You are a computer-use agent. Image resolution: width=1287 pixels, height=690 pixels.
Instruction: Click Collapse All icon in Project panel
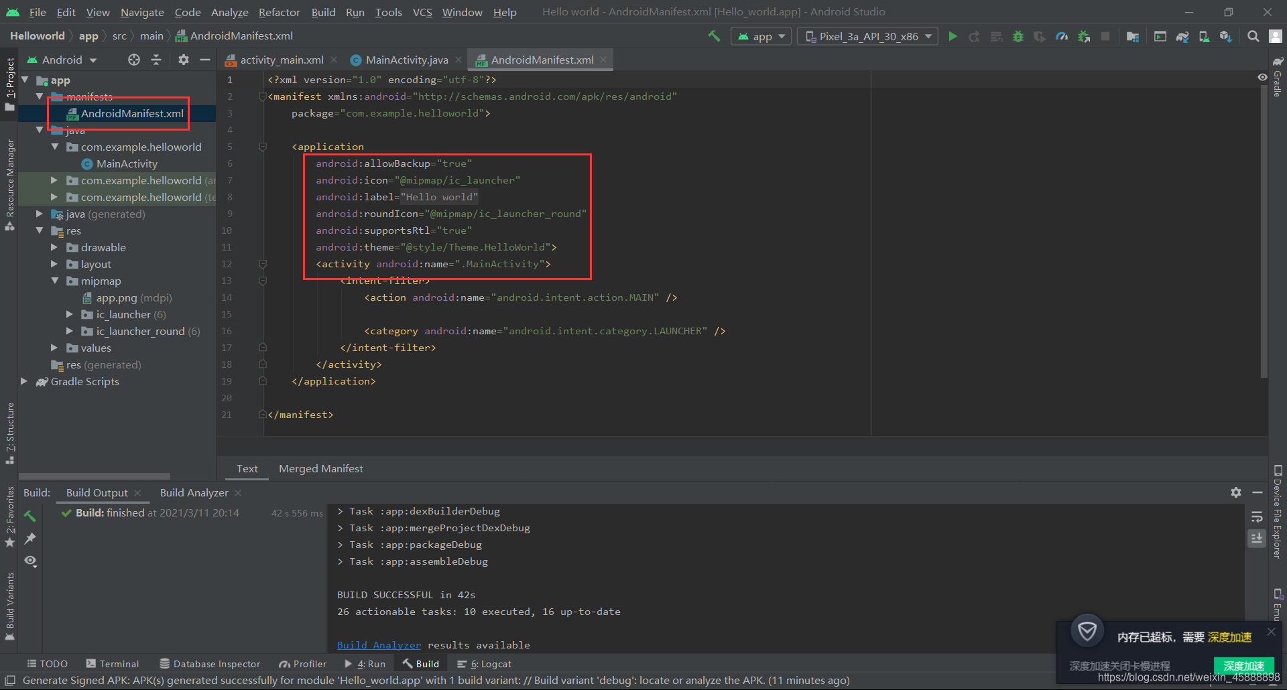click(156, 60)
